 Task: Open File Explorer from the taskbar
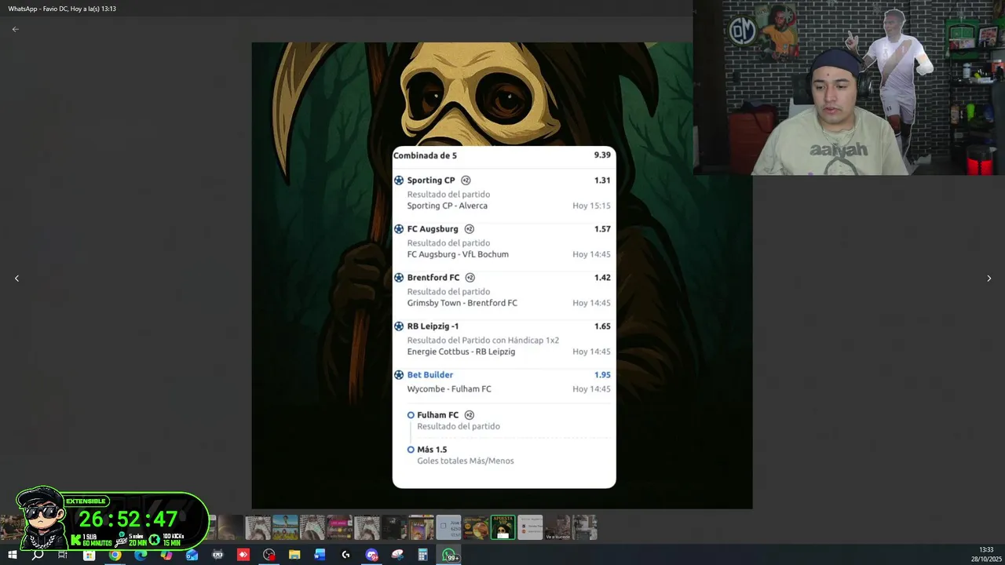click(294, 555)
